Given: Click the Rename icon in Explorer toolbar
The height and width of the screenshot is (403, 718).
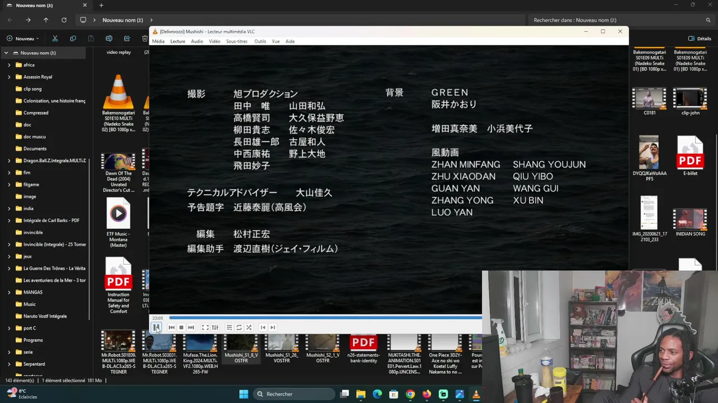Looking at the screenshot, I should click(x=109, y=39).
